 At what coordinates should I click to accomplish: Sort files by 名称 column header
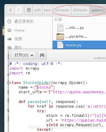coord(58,19)
